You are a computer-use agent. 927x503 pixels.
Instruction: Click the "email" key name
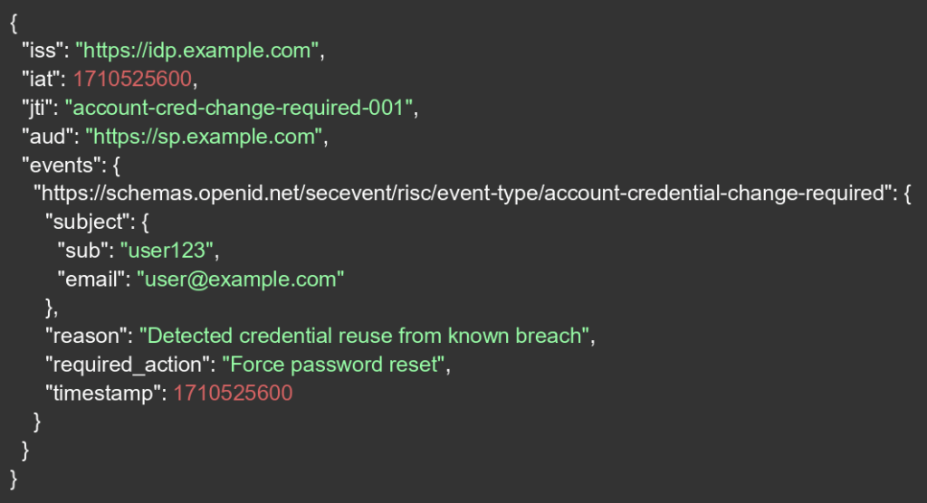tap(91, 279)
